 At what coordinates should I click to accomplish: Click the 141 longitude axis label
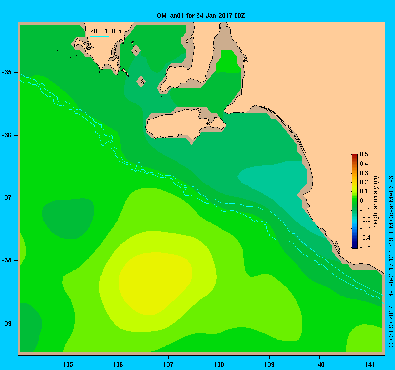coord(370,364)
